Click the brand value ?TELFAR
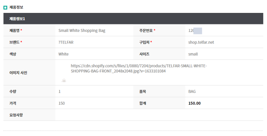This screenshot has width=267, height=136. click(x=66, y=42)
